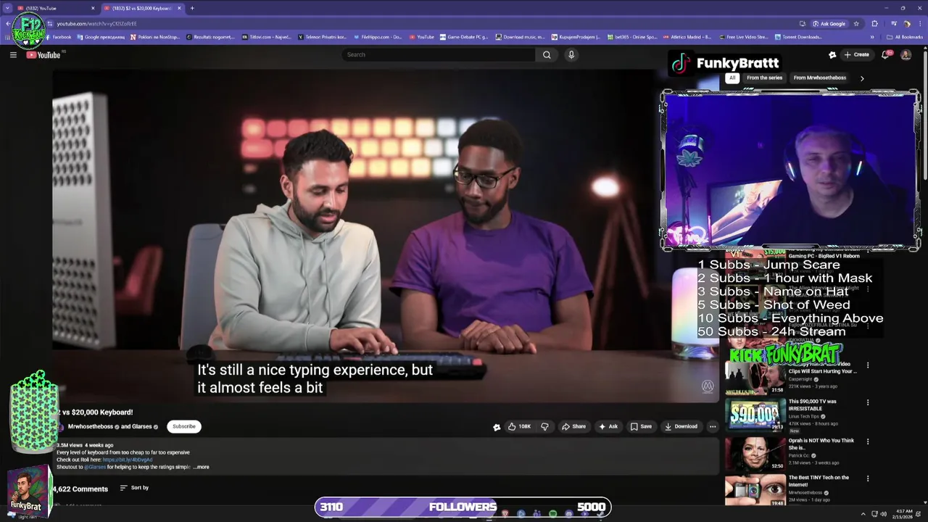The width and height of the screenshot is (928, 522).
Task: Open the YouTube hamburger guide menu
Action: point(13,54)
